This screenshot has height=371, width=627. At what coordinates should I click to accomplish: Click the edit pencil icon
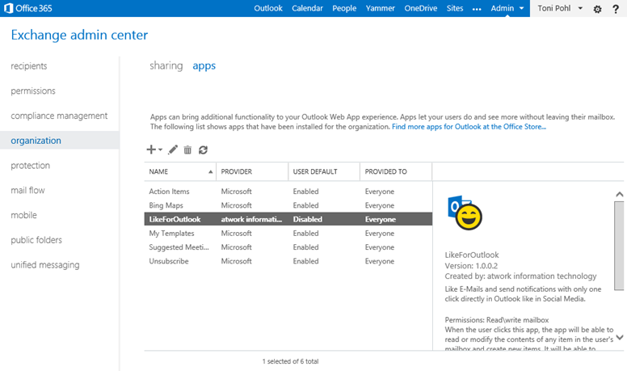(x=173, y=150)
